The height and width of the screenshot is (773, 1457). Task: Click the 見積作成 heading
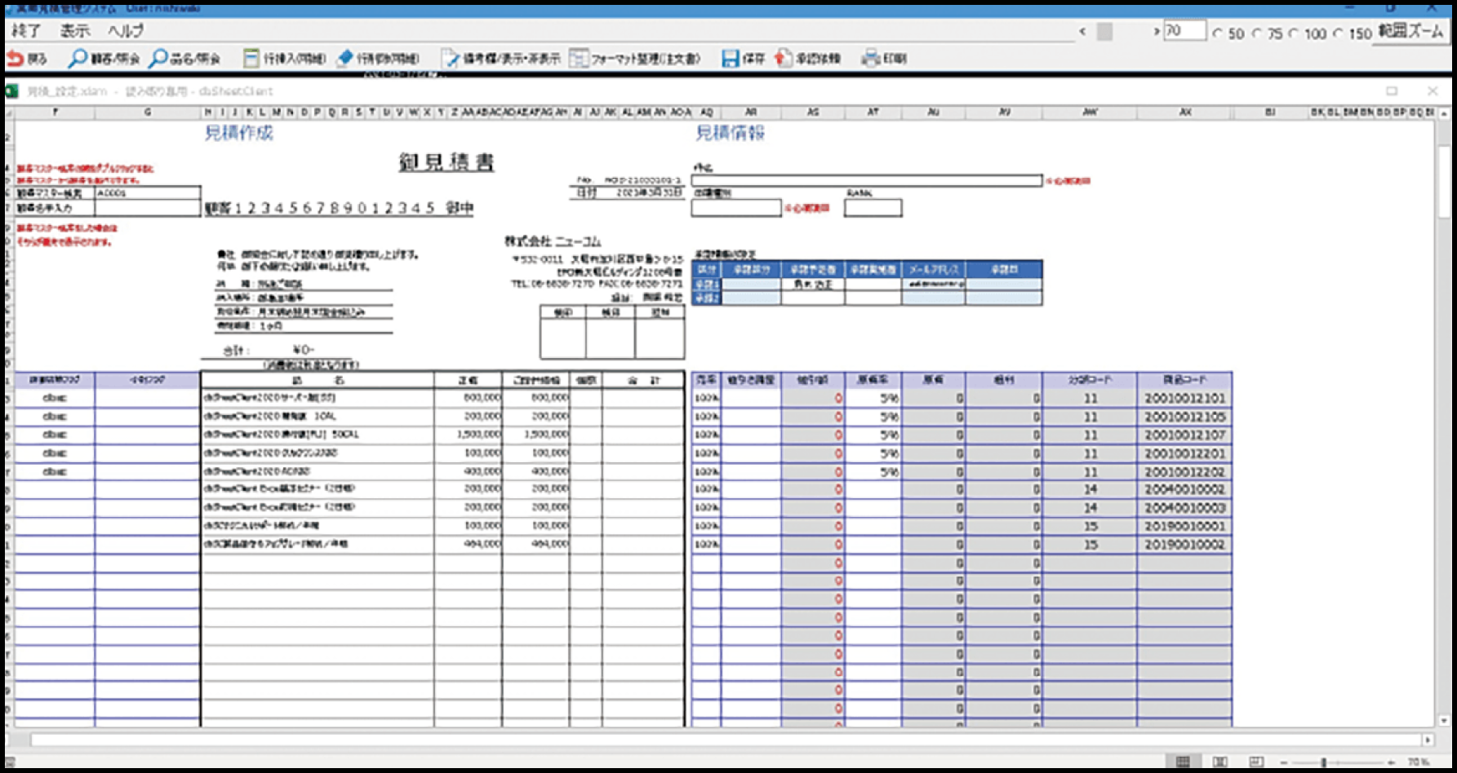(x=238, y=133)
